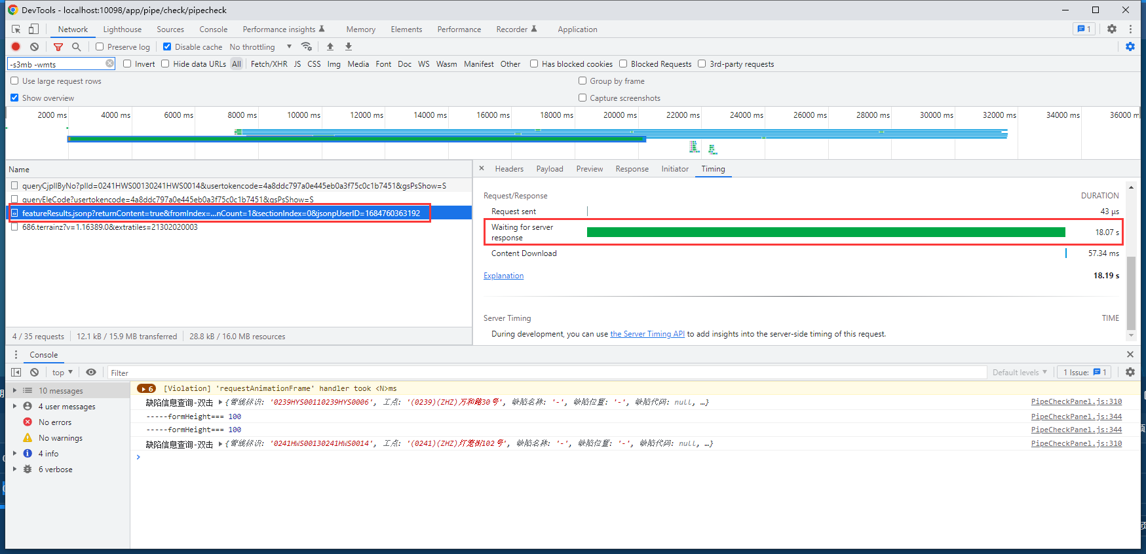
Task: Filter requests by Img type
Action: (x=334, y=64)
